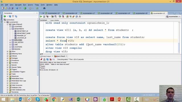Click the Save icon in main toolbar
The height and width of the screenshot is (102, 182).
[9, 8]
